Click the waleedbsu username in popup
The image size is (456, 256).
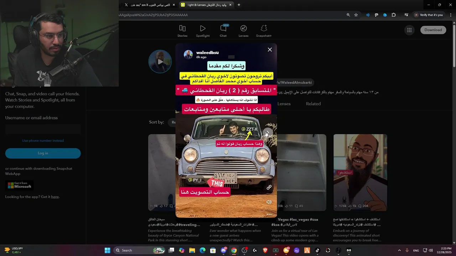pos(207,52)
